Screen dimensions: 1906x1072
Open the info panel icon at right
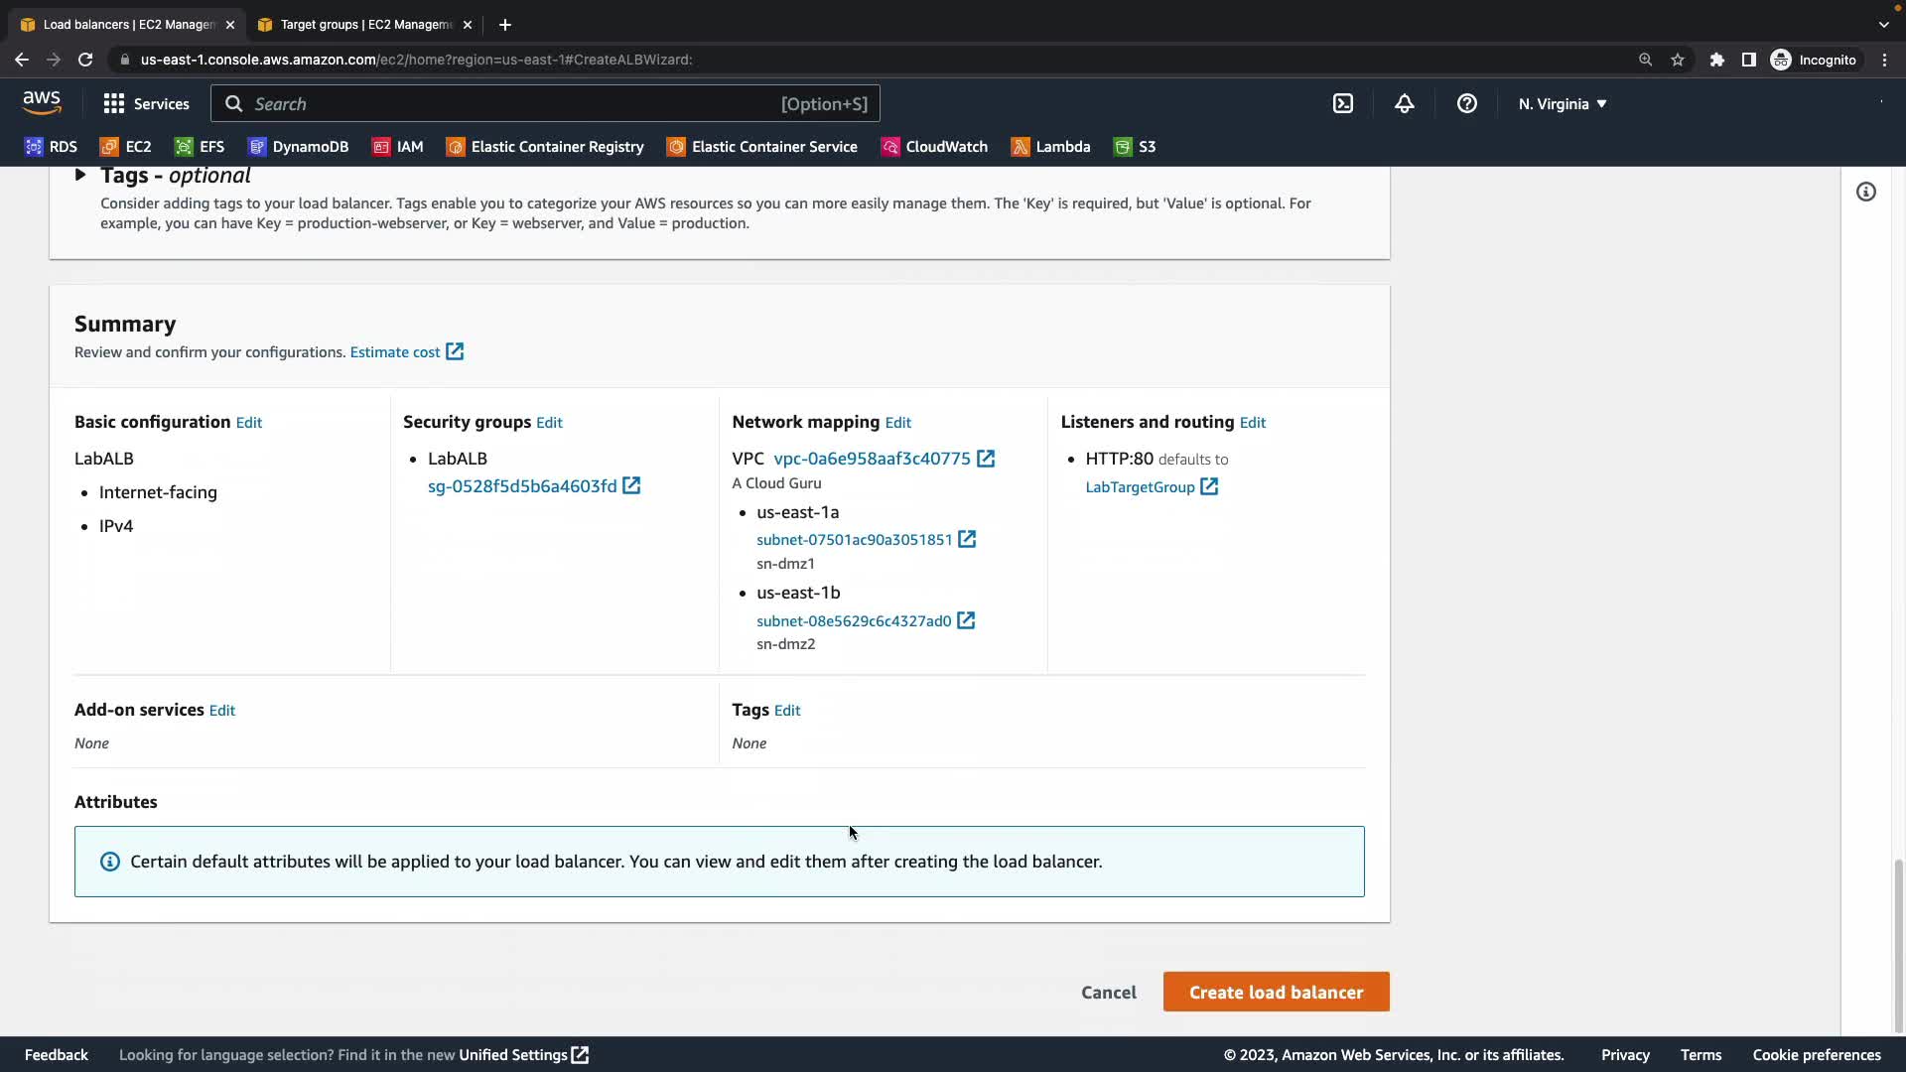pos(1865,192)
